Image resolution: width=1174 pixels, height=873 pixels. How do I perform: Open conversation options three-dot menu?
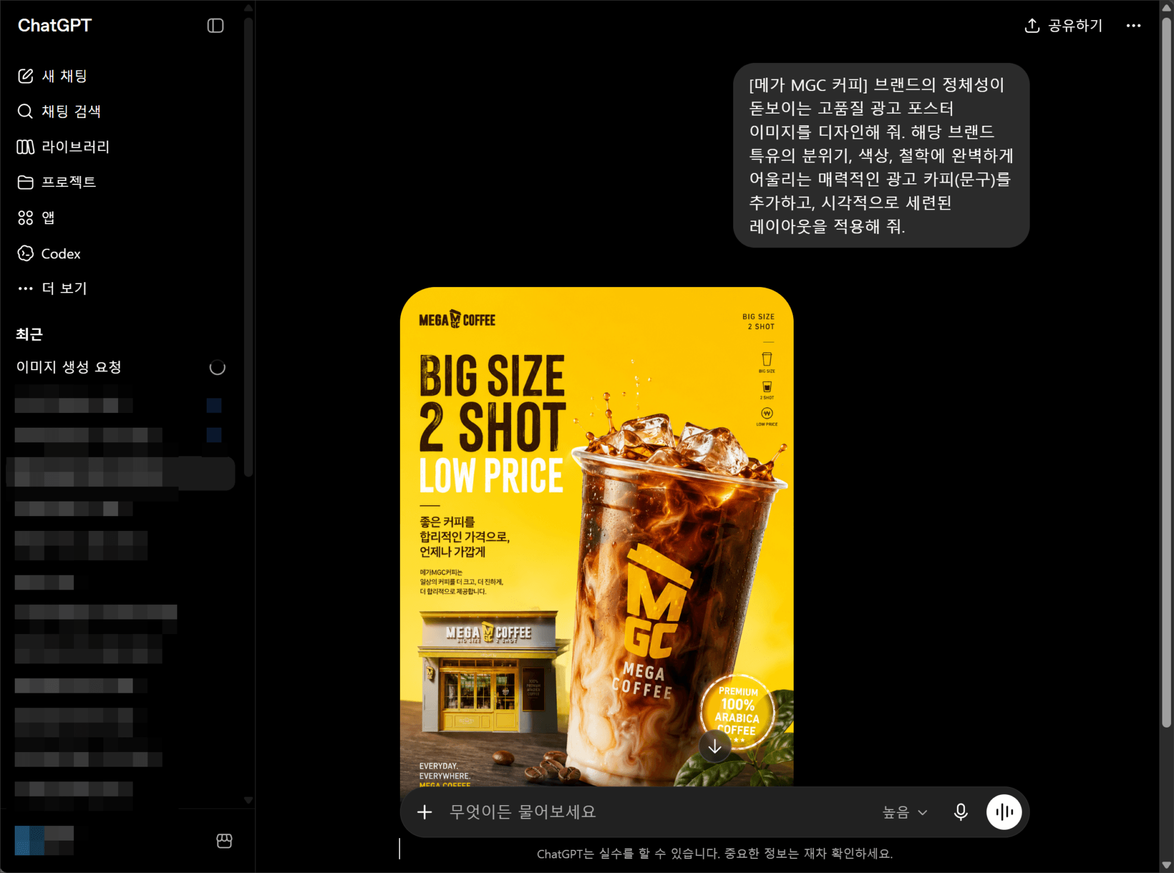click(x=1134, y=26)
